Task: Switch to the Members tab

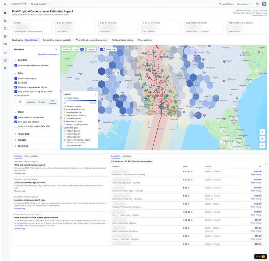Action: point(127,156)
